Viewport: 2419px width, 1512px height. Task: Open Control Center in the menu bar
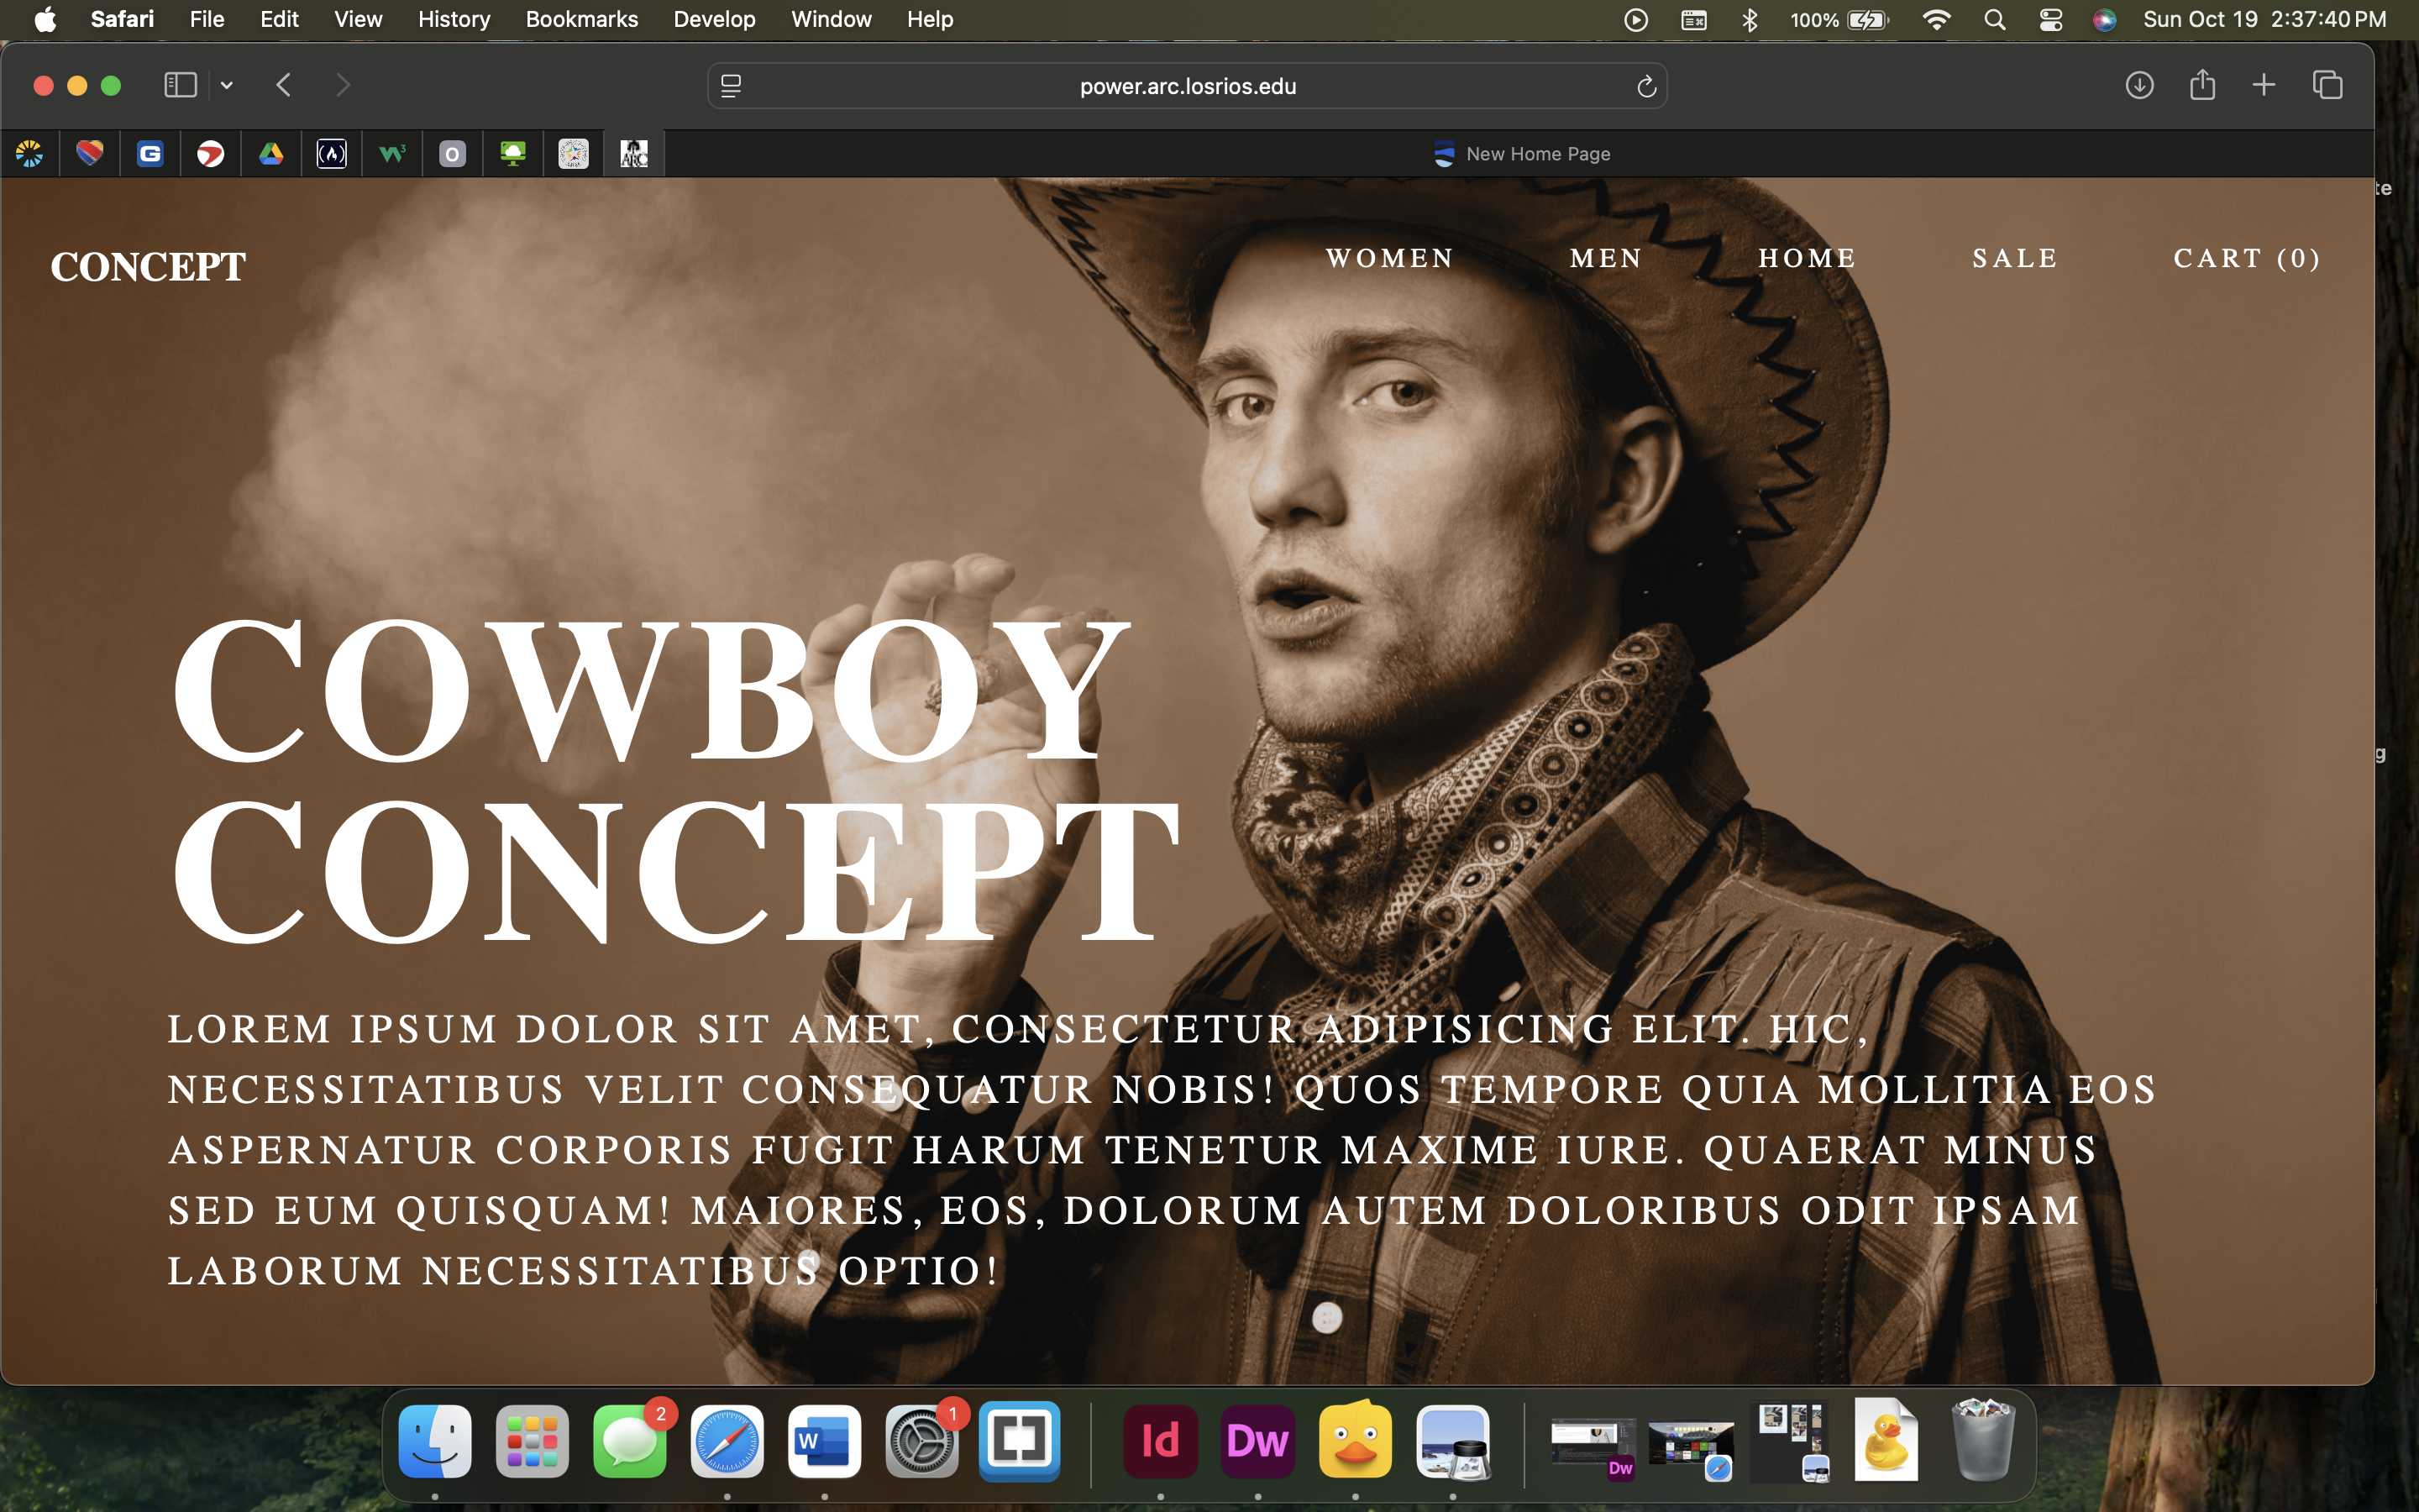(x=2050, y=20)
